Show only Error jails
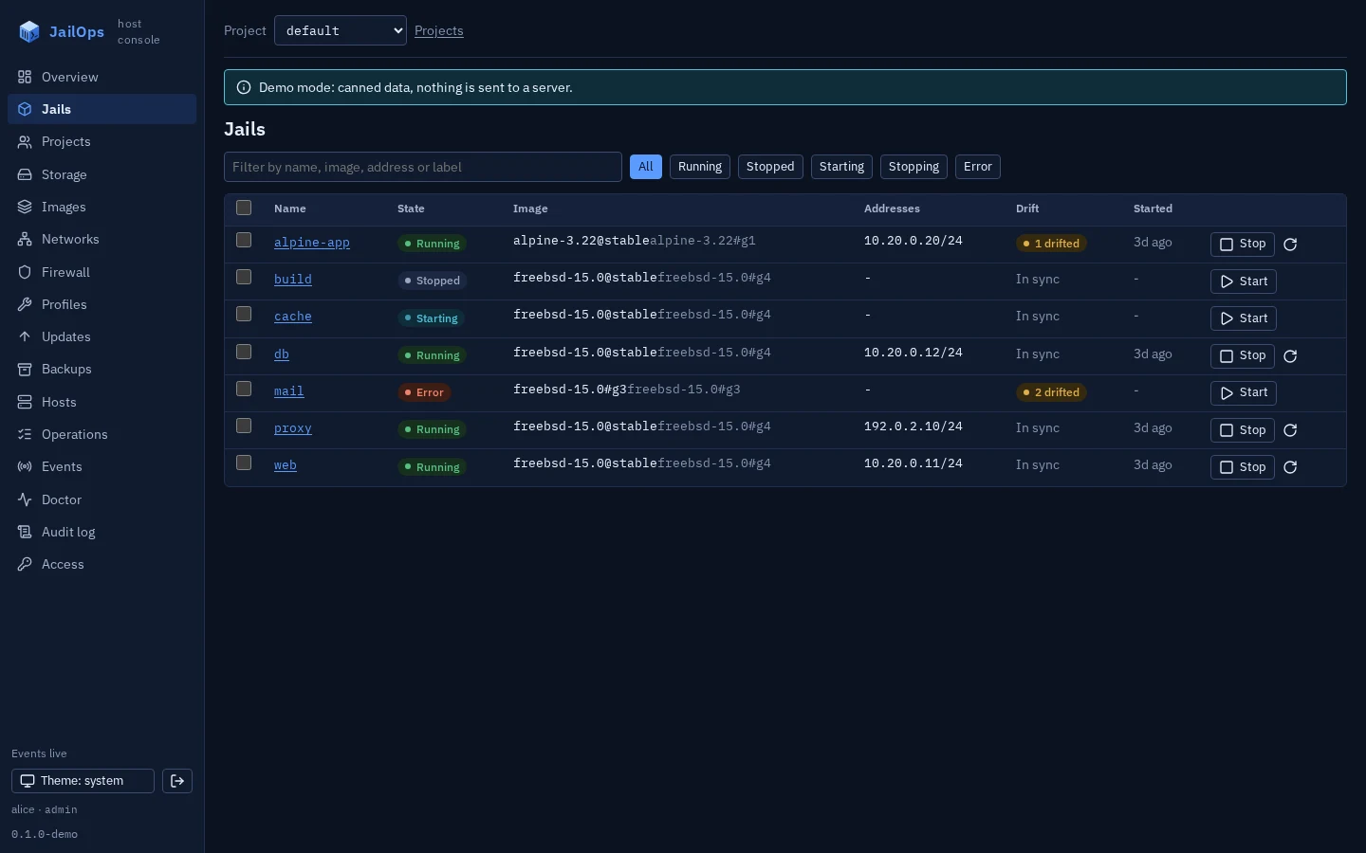Image resolution: width=1366 pixels, height=853 pixels. pyautogui.click(x=978, y=167)
